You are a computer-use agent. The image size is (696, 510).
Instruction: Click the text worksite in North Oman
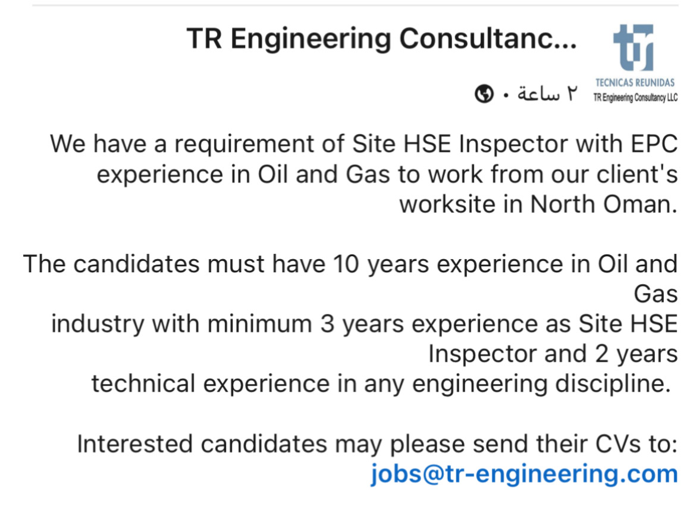point(538,204)
